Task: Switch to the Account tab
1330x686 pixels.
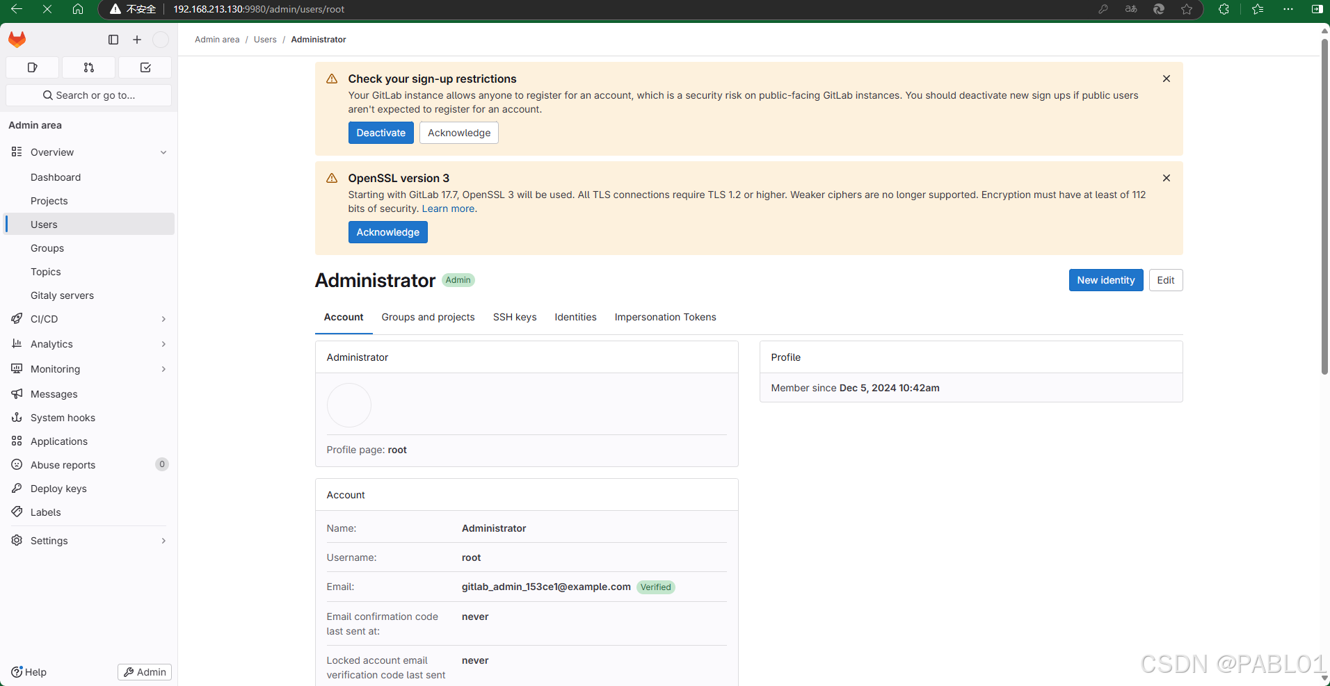Action: [x=344, y=317]
